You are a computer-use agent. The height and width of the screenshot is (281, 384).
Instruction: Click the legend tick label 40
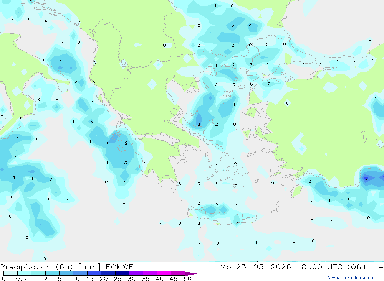pos(159,279)
